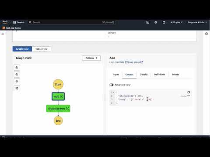Switch to the Events tab
The height and width of the screenshot is (157, 210).
coord(175,75)
